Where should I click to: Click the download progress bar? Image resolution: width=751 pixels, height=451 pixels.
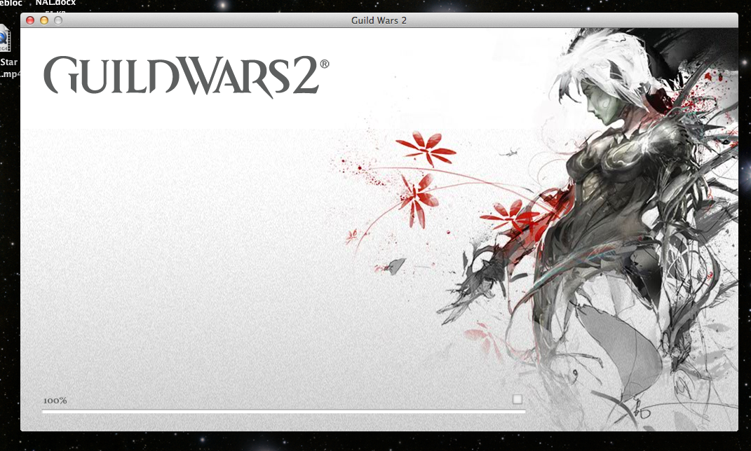(x=283, y=411)
